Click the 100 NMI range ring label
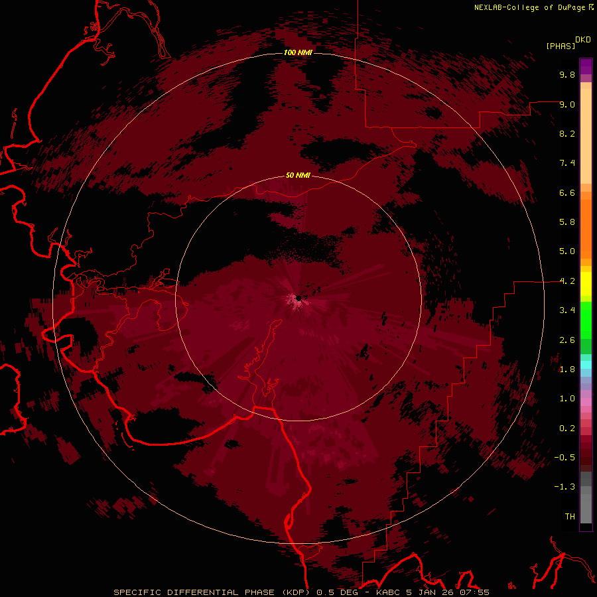 298,52
